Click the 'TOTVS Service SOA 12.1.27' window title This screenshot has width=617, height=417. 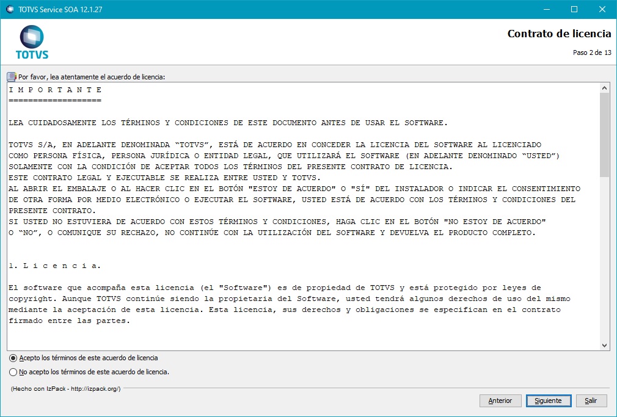(x=60, y=9)
